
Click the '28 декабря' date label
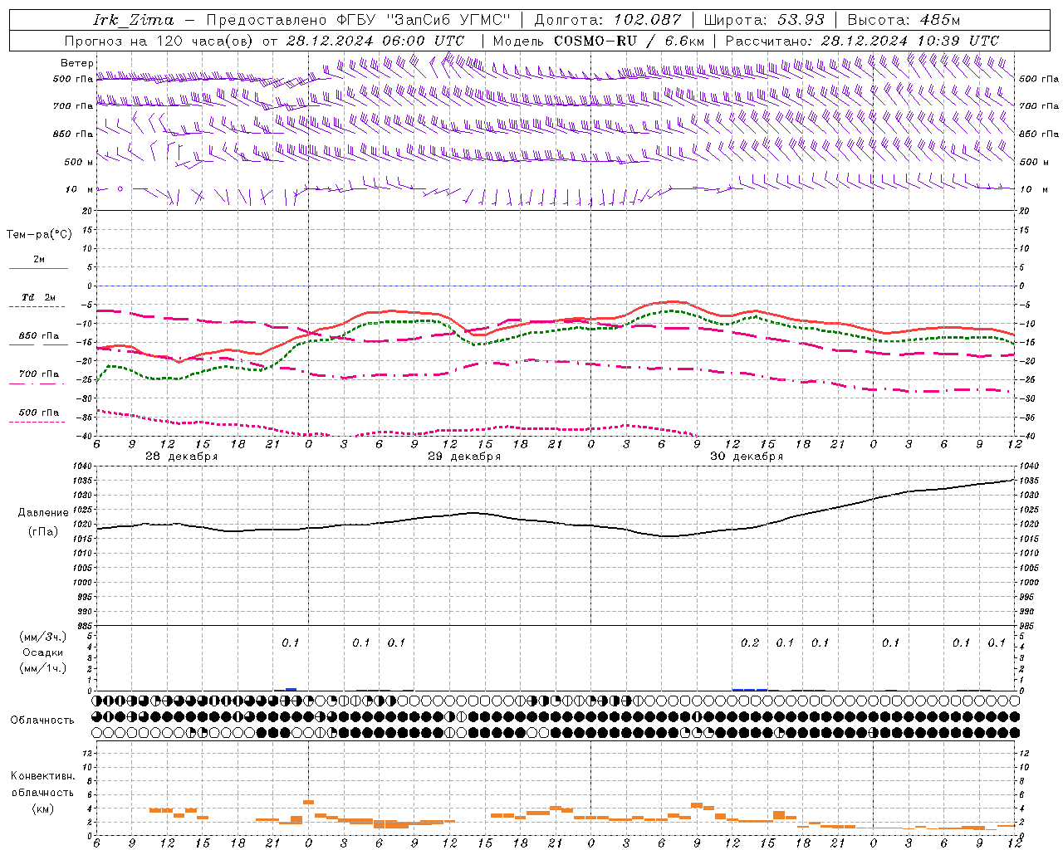coord(181,457)
